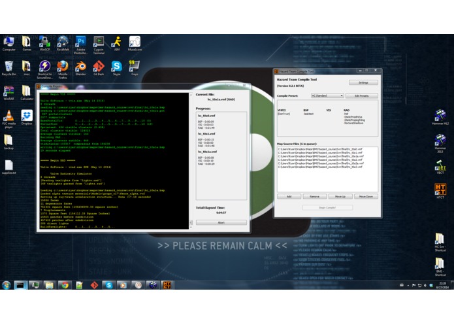The height and width of the screenshot is (323, 454).
Task: Open the backup folder on desktop
Action: [8, 142]
